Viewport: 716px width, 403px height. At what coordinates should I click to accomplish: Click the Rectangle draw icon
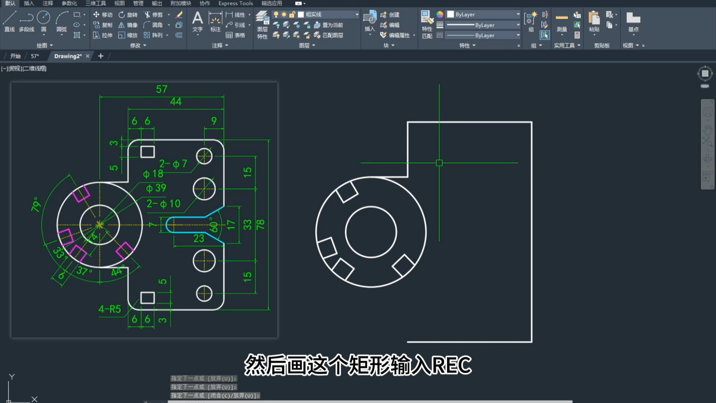pyautogui.click(x=77, y=14)
